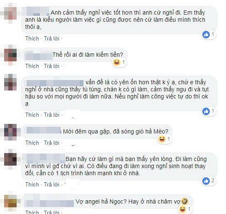The width and height of the screenshot is (226, 214).
Task: Click Thích under 'vấn đề là có yên ổn' comment
Action: click(x=32, y=115)
